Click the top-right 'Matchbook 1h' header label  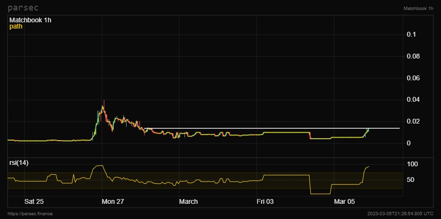(418, 9)
